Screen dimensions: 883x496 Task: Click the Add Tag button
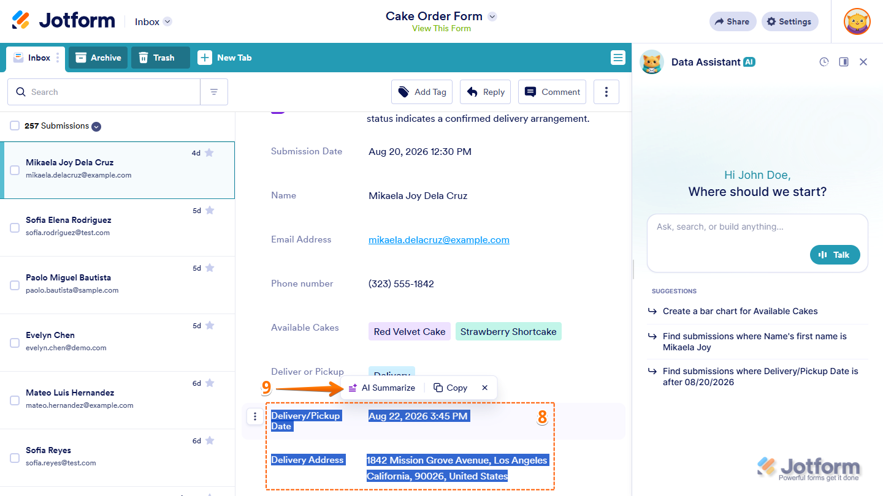(x=422, y=92)
